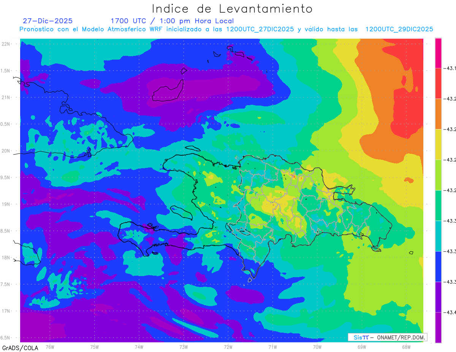Pick the indigo swatch in the color legend
This screenshot has width=456, height=352.
click(438, 297)
